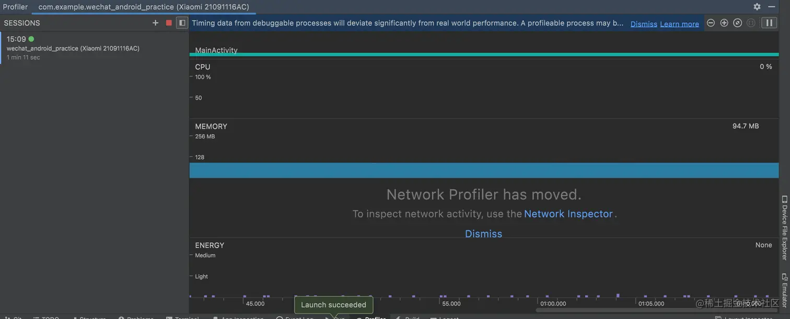
Task: Open Learn more link
Action: coord(679,24)
